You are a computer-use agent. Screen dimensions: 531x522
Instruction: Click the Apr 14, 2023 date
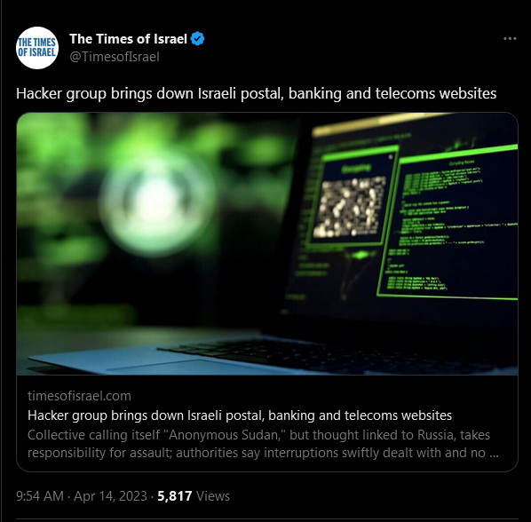[110, 496]
